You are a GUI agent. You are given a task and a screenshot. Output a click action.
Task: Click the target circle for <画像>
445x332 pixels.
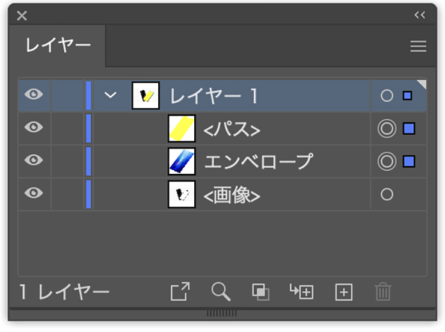387,194
